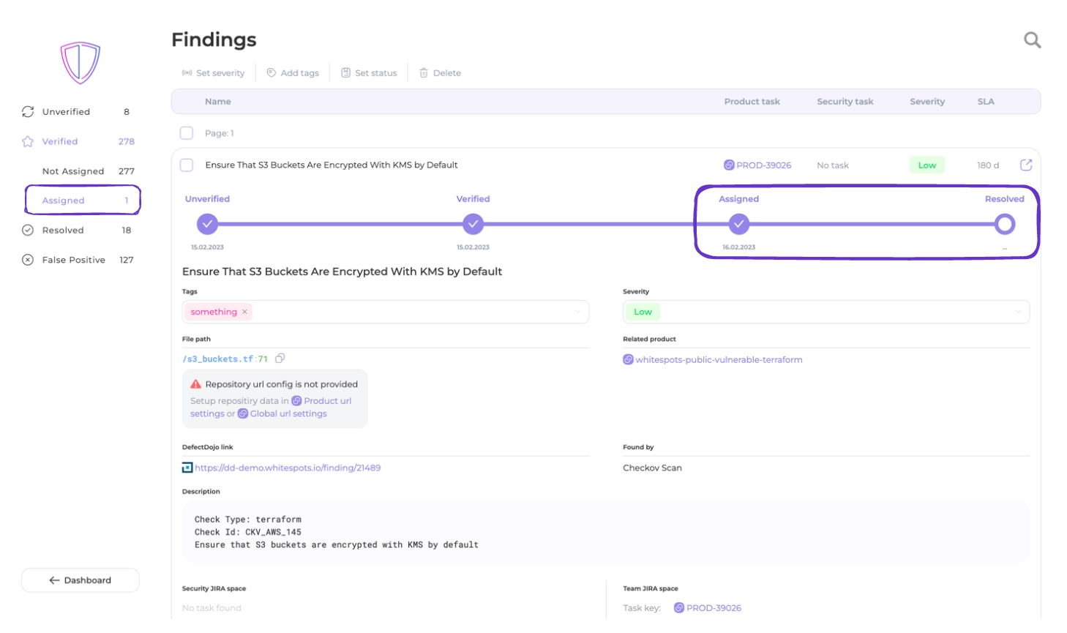The height and width of the screenshot is (633, 1067).
Task: Click the Dashboard back button
Action: coord(81,580)
